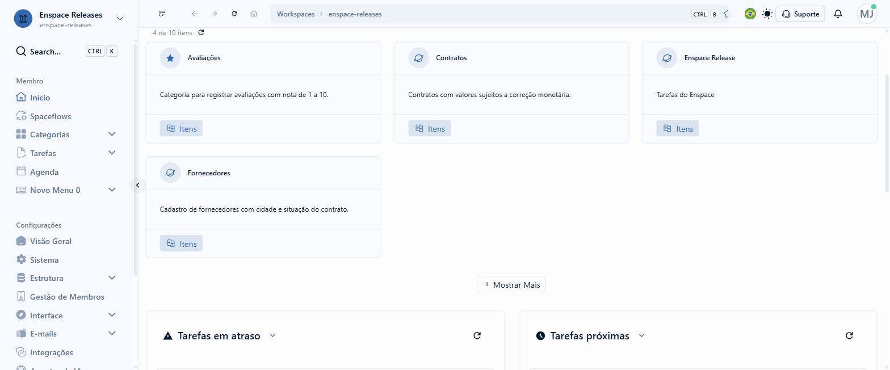Refresh the Tarefas próximas panel
The image size is (890, 370).
(849, 335)
